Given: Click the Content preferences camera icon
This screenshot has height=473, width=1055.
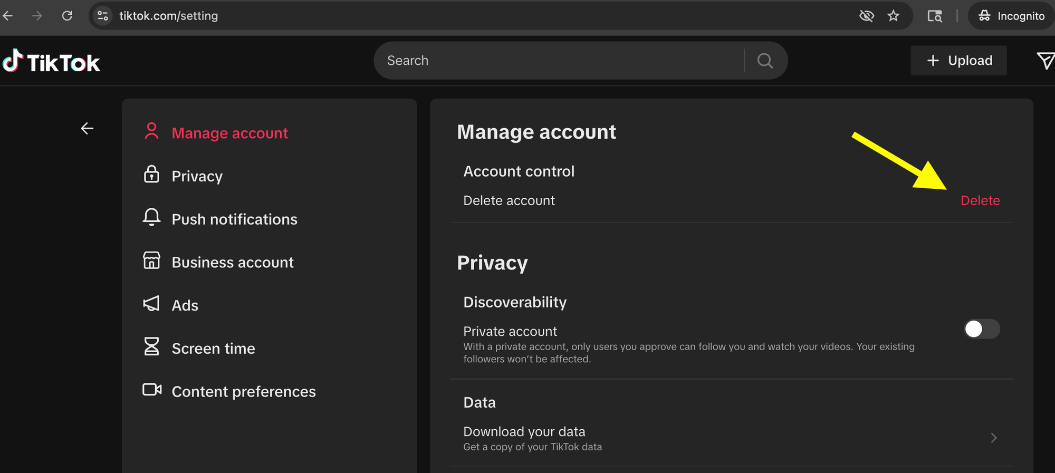Looking at the screenshot, I should [x=152, y=390].
